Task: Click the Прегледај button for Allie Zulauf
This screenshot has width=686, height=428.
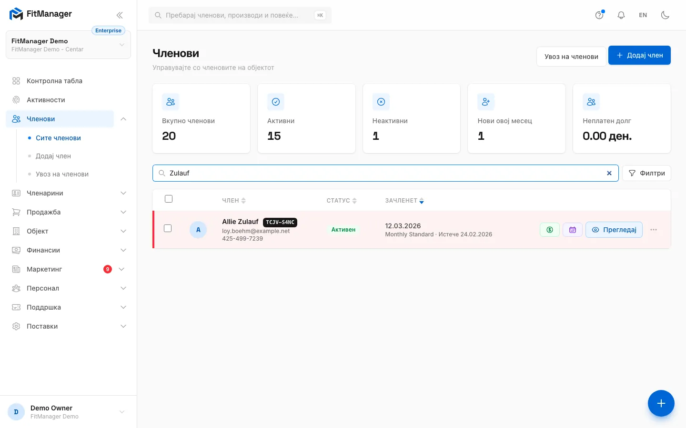Action: coord(614,230)
